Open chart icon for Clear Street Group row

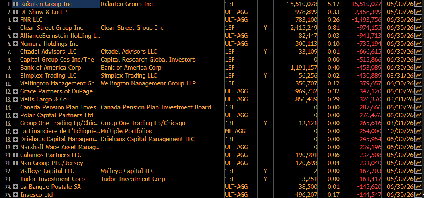click(x=418, y=28)
